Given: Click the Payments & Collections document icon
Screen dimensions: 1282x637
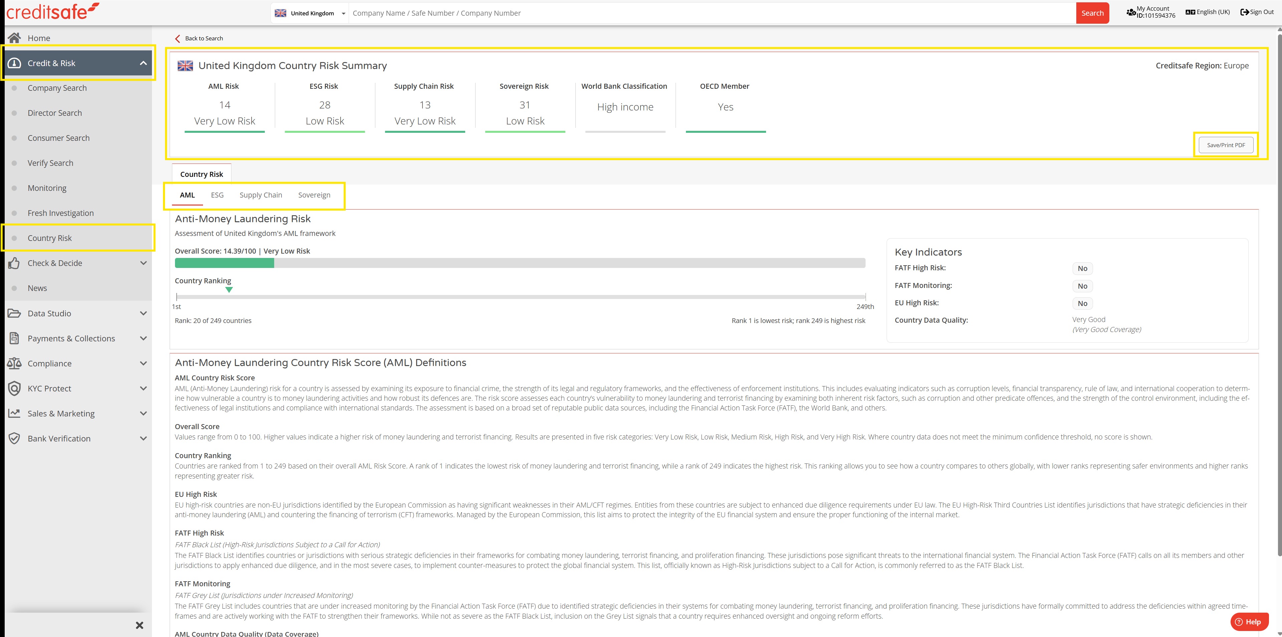Looking at the screenshot, I should pos(14,339).
